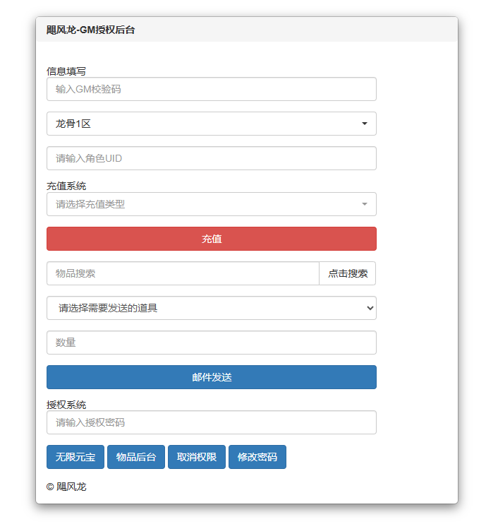
Task: Click the 无限元宝 button
Action: pyautogui.click(x=75, y=457)
